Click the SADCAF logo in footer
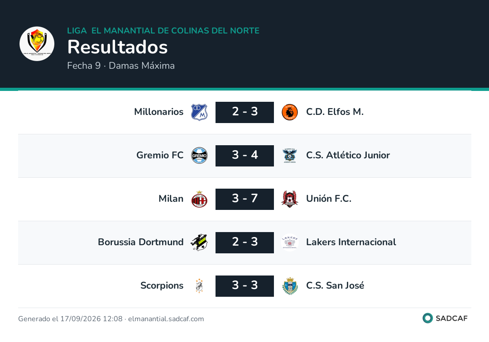Viewport: 489px width, 342px height. point(445,318)
